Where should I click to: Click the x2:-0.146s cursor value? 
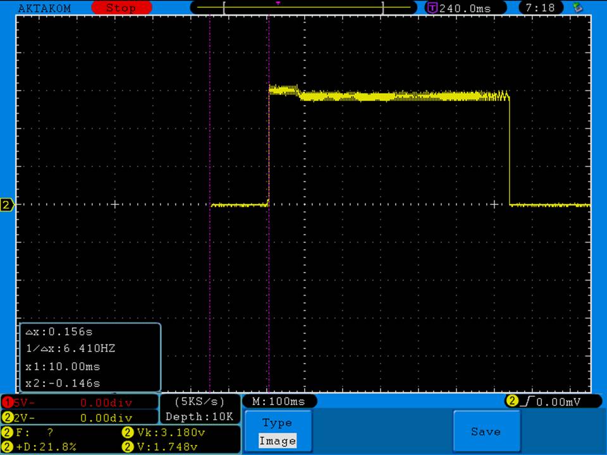[63, 383]
